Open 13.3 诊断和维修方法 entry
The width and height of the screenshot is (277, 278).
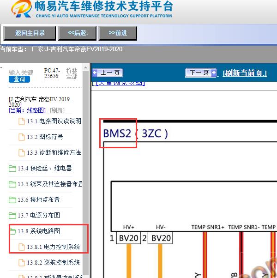tap(54, 152)
